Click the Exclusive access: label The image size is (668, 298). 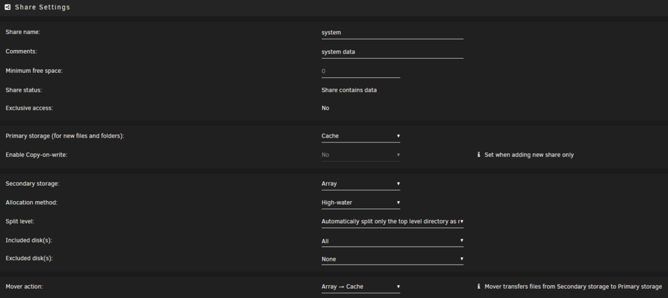[29, 108]
